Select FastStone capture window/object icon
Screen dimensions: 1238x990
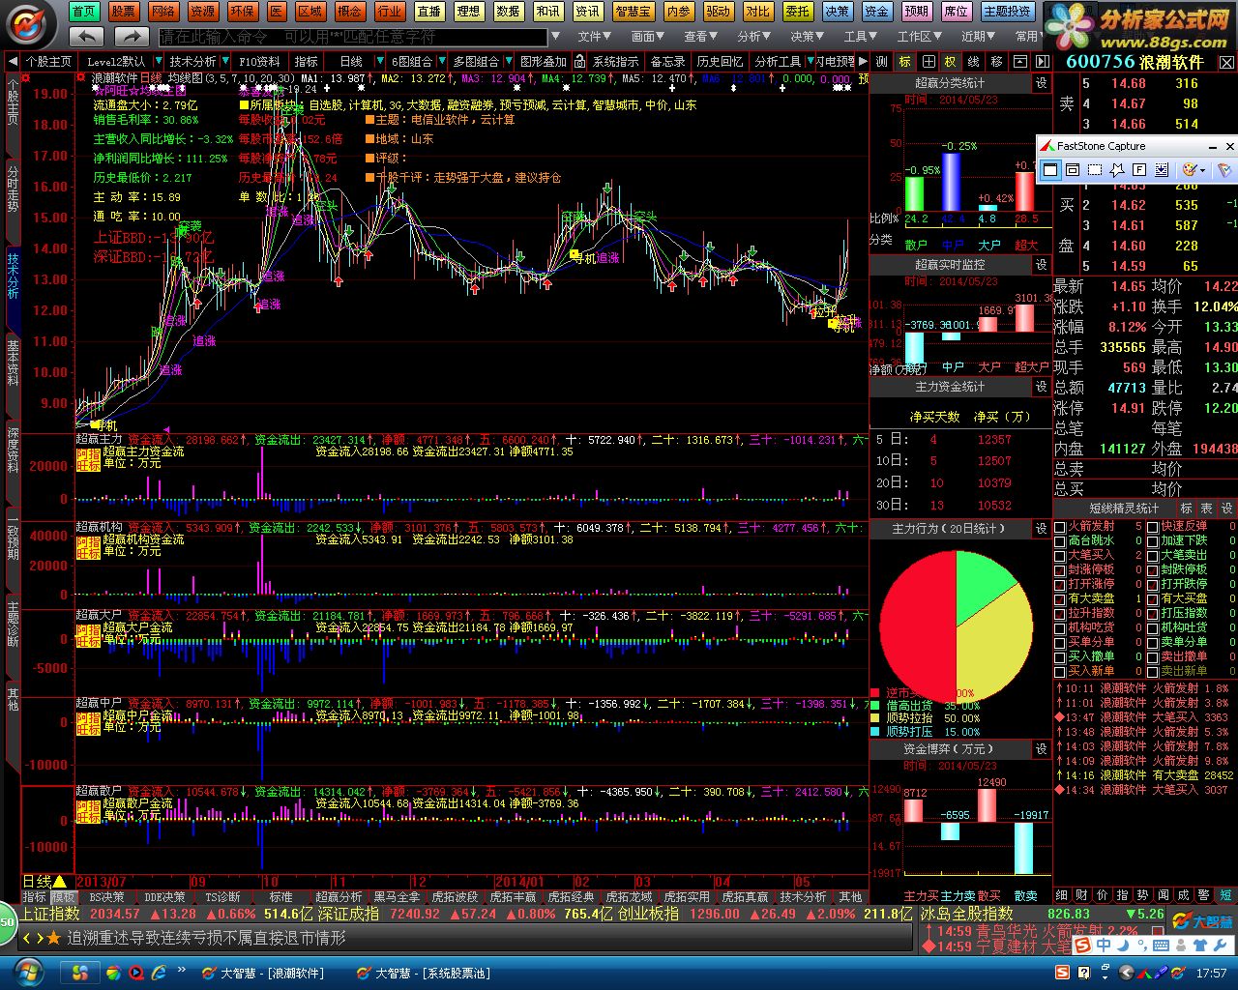pos(1072,170)
